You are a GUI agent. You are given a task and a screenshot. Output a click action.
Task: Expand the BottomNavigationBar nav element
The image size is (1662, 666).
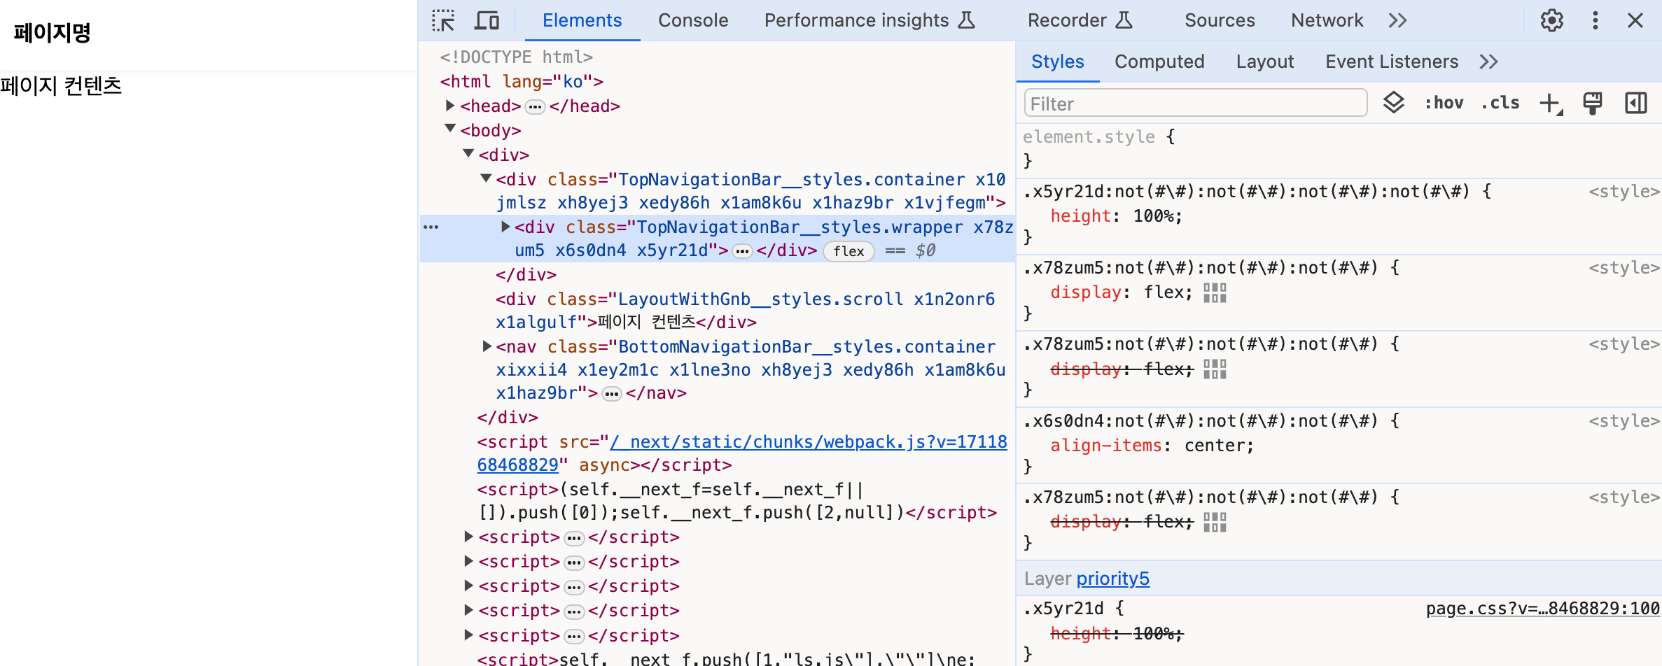[x=487, y=346]
